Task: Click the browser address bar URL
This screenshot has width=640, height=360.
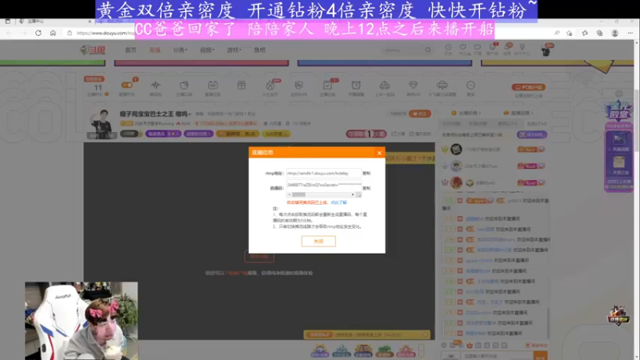Action: tap(106, 33)
